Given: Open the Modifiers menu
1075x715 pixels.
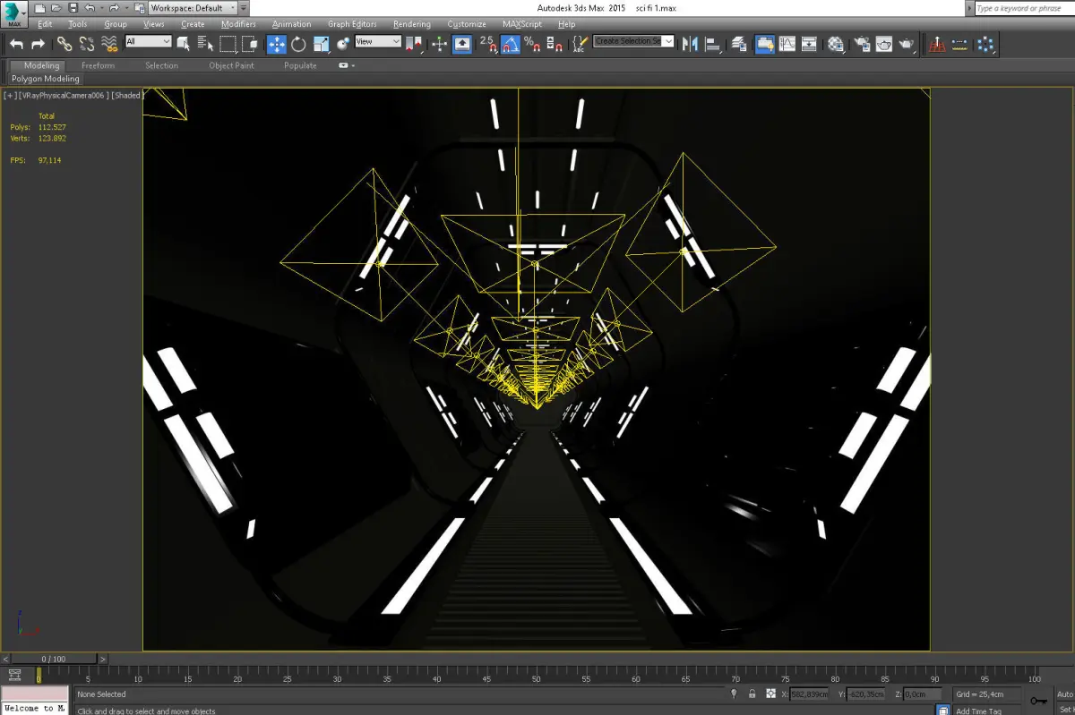Looking at the screenshot, I should point(238,24).
